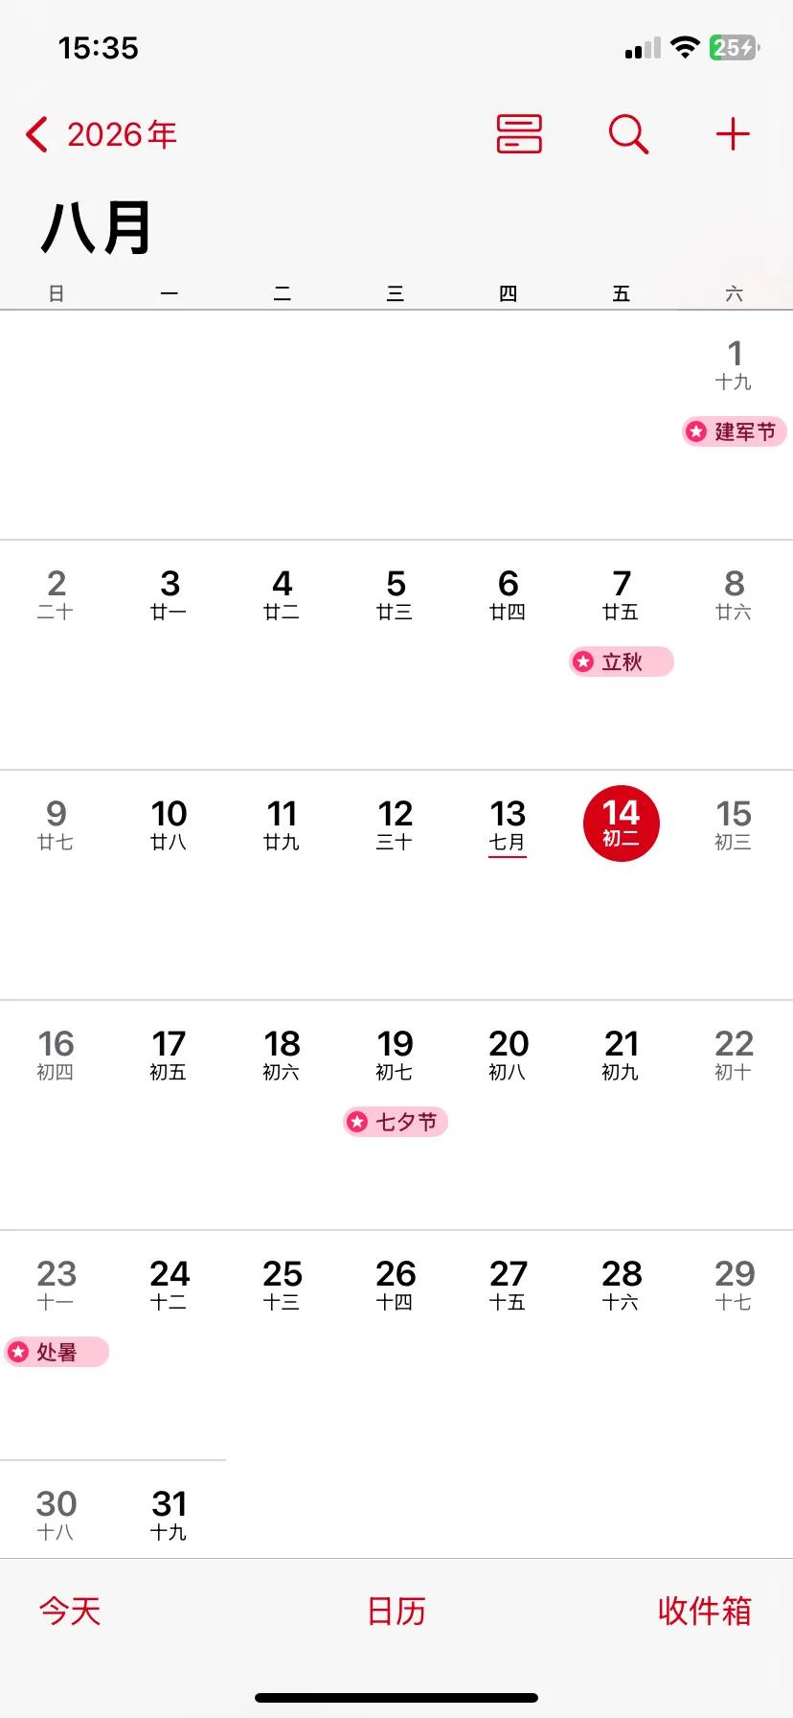Choose date 26 with lunar 十四
The width and height of the screenshot is (793, 1718).
click(x=396, y=1284)
